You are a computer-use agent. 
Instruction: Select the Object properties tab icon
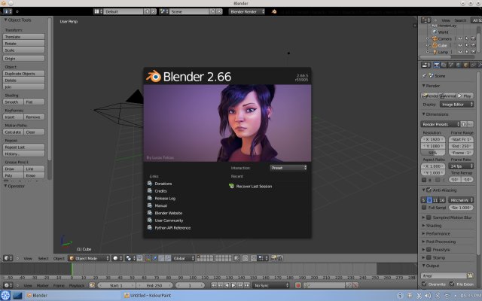pyautogui.click(x=465, y=65)
